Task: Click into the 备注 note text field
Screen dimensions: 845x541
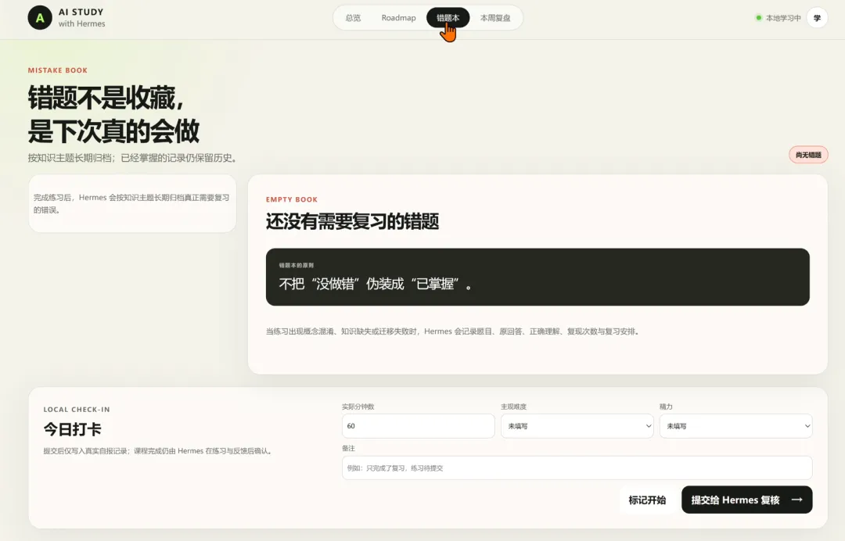Action: (577, 468)
